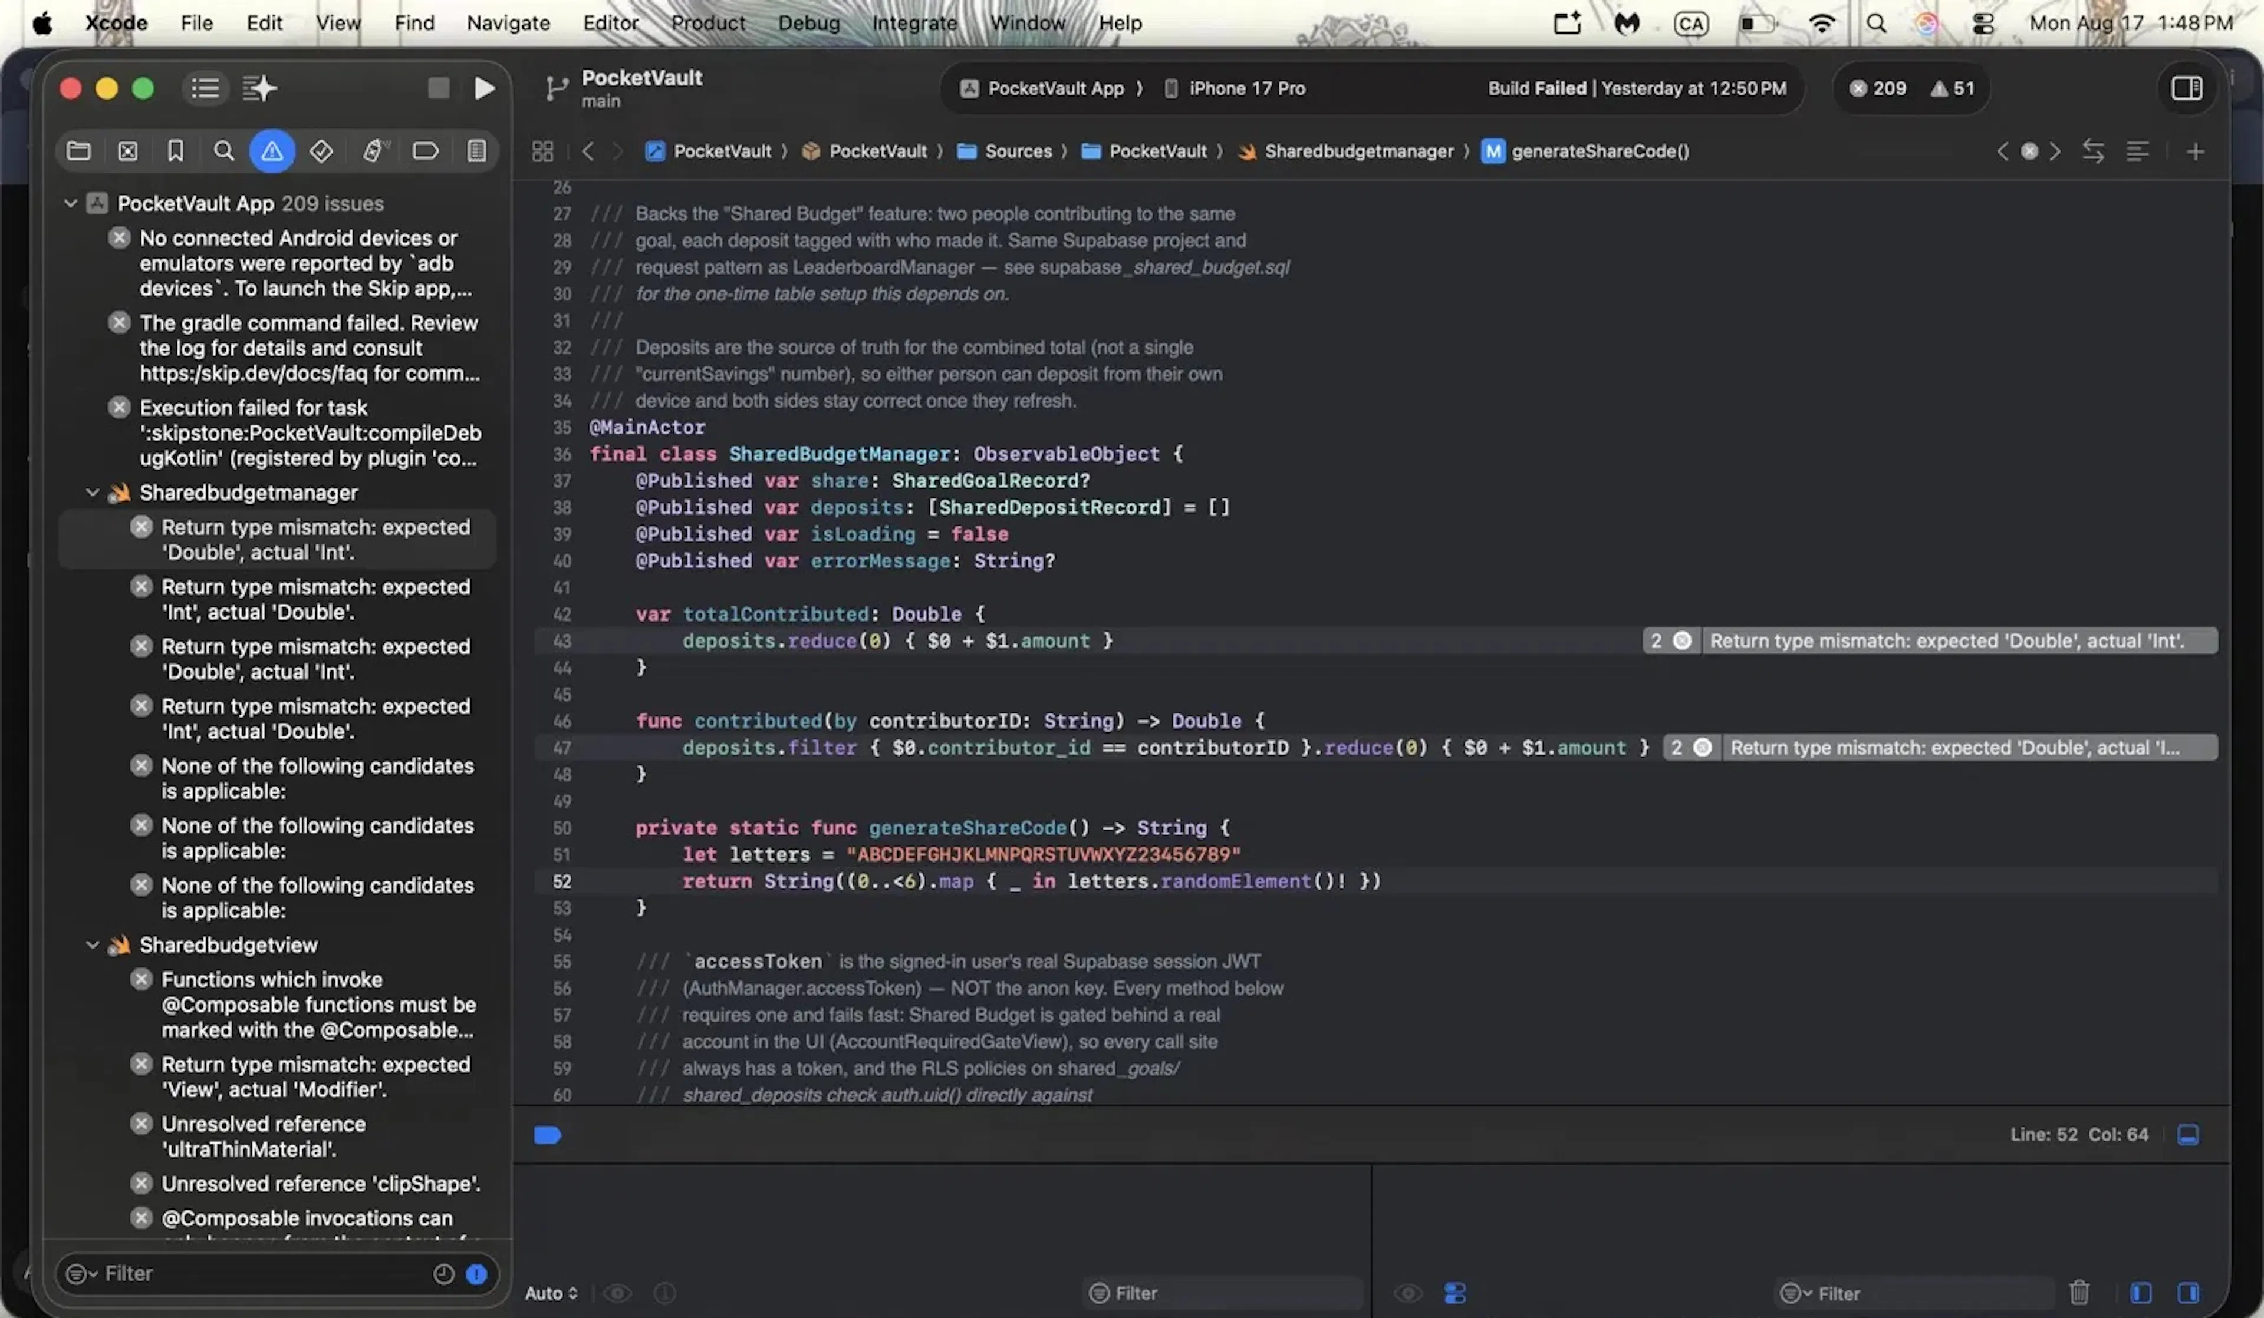This screenshot has height=1318, width=2264.
Task: Toggle breakpoints activation in debug bar
Action: (547, 1135)
